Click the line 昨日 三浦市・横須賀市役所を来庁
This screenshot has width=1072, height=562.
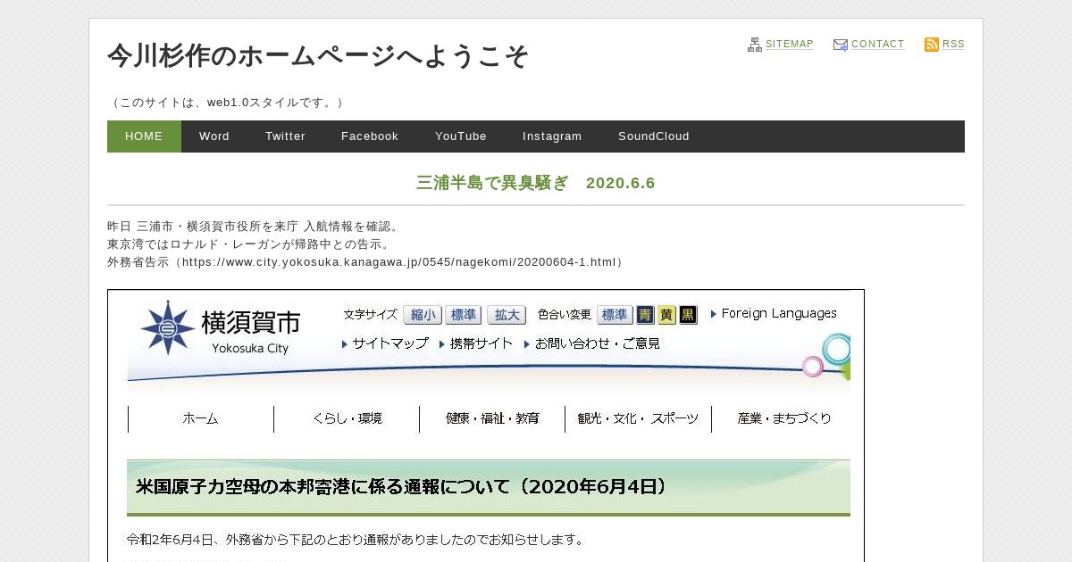[254, 227]
